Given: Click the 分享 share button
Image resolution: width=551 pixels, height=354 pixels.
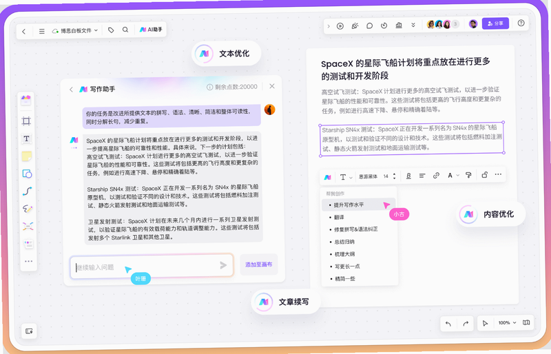Looking at the screenshot, I should coord(495,23).
